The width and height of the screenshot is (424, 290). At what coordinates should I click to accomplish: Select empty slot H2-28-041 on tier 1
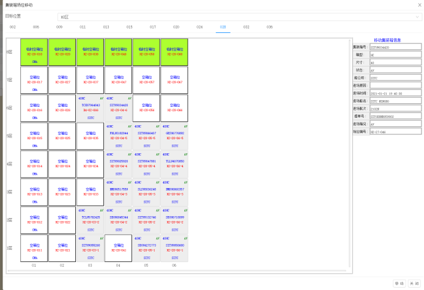(119, 248)
